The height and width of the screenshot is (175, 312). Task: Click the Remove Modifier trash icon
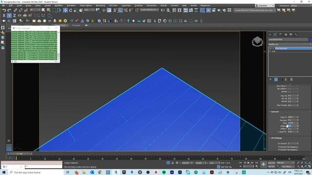286,80
